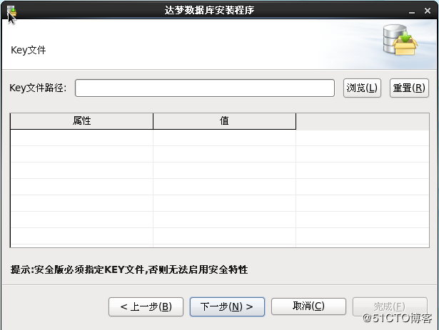Viewport: 439px width, 330px height.
Task: Click the 浏览(L) browse button
Action: coord(362,88)
